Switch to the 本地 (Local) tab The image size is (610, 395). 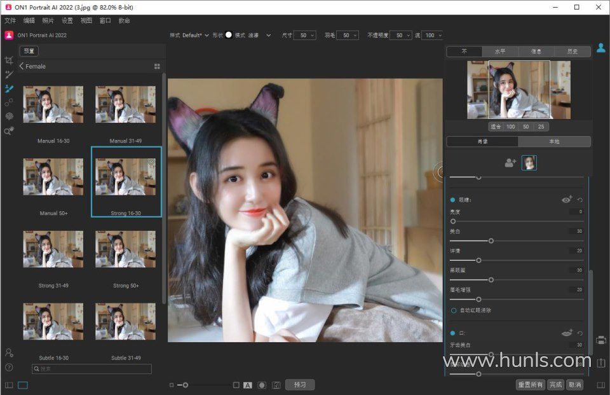554,141
